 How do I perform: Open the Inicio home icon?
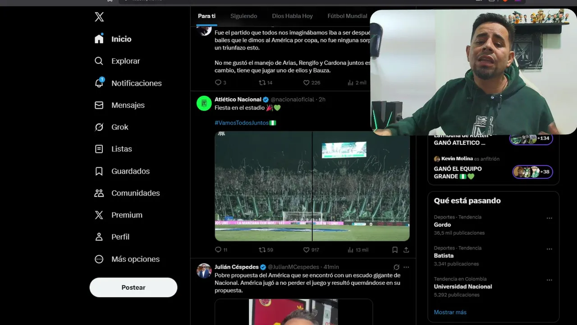99,39
